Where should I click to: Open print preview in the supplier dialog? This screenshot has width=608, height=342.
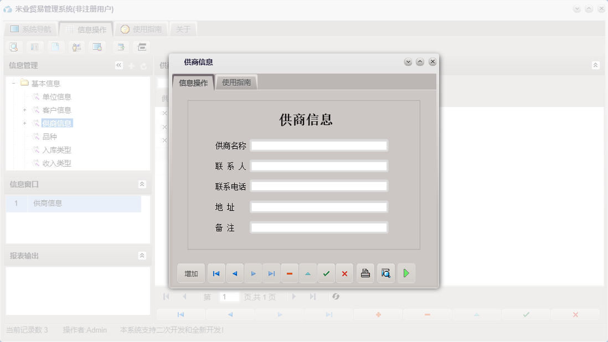pyautogui.click(x=385, y=273)
